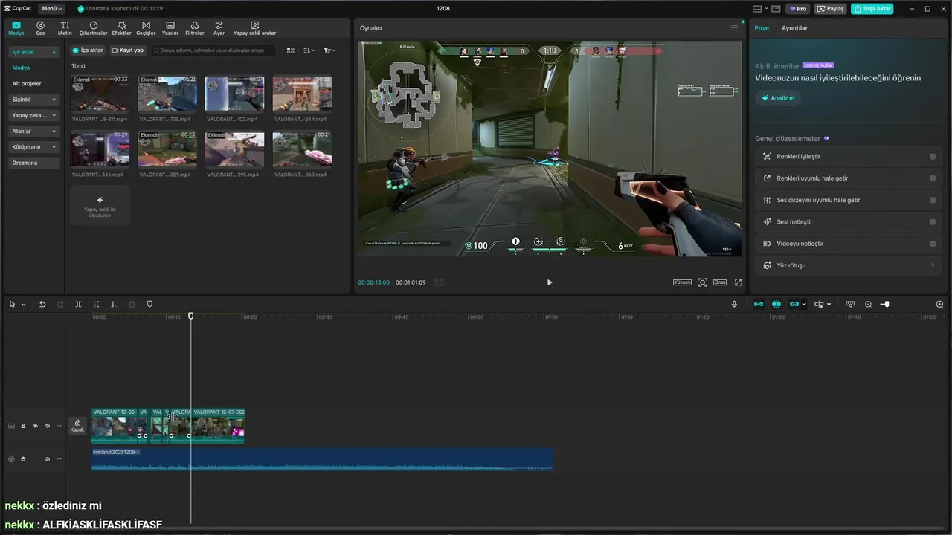Image resolution: width=952 pixels, height=535 pixels.
Task: Toggle auto snapping on timeline
Action: click(x=776, y=304)
